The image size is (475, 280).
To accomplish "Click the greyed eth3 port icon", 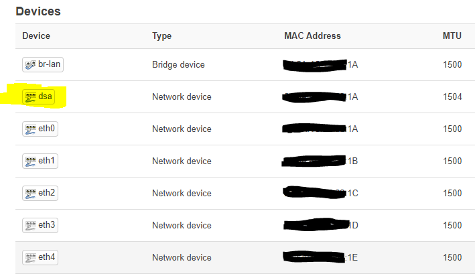I will tap(30, 226).
